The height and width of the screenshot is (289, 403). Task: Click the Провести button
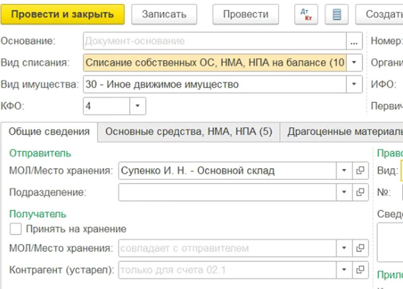tap(246, 14)
